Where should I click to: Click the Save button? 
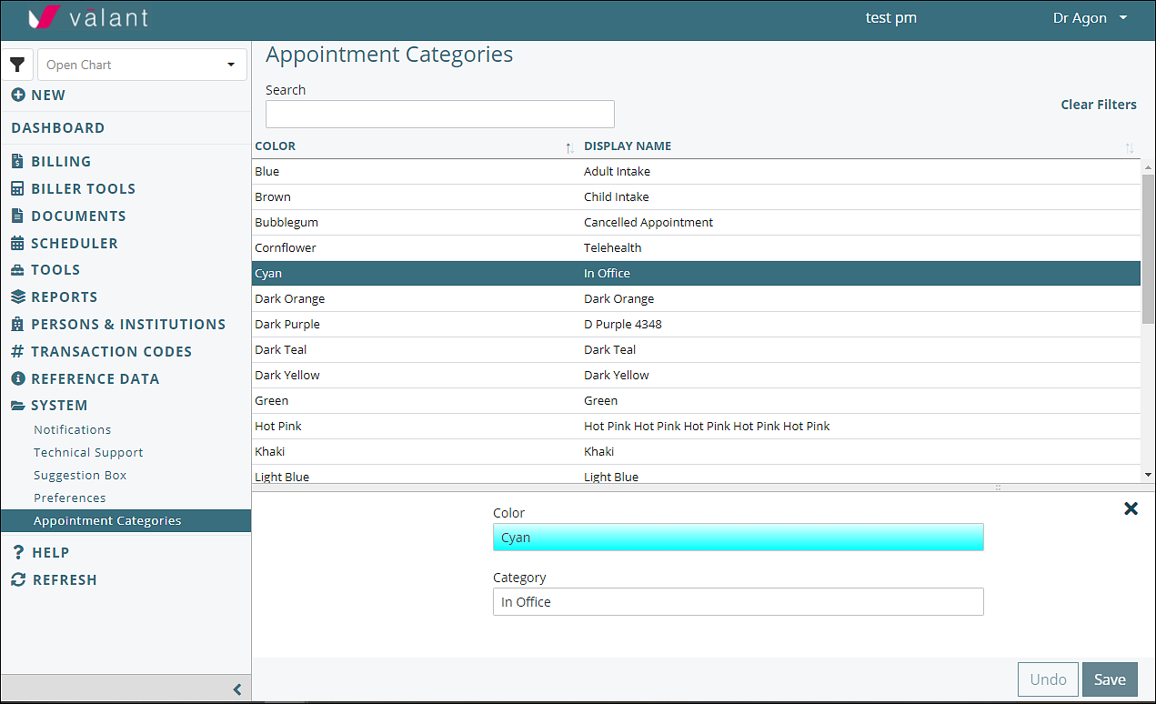(1110, 679)
